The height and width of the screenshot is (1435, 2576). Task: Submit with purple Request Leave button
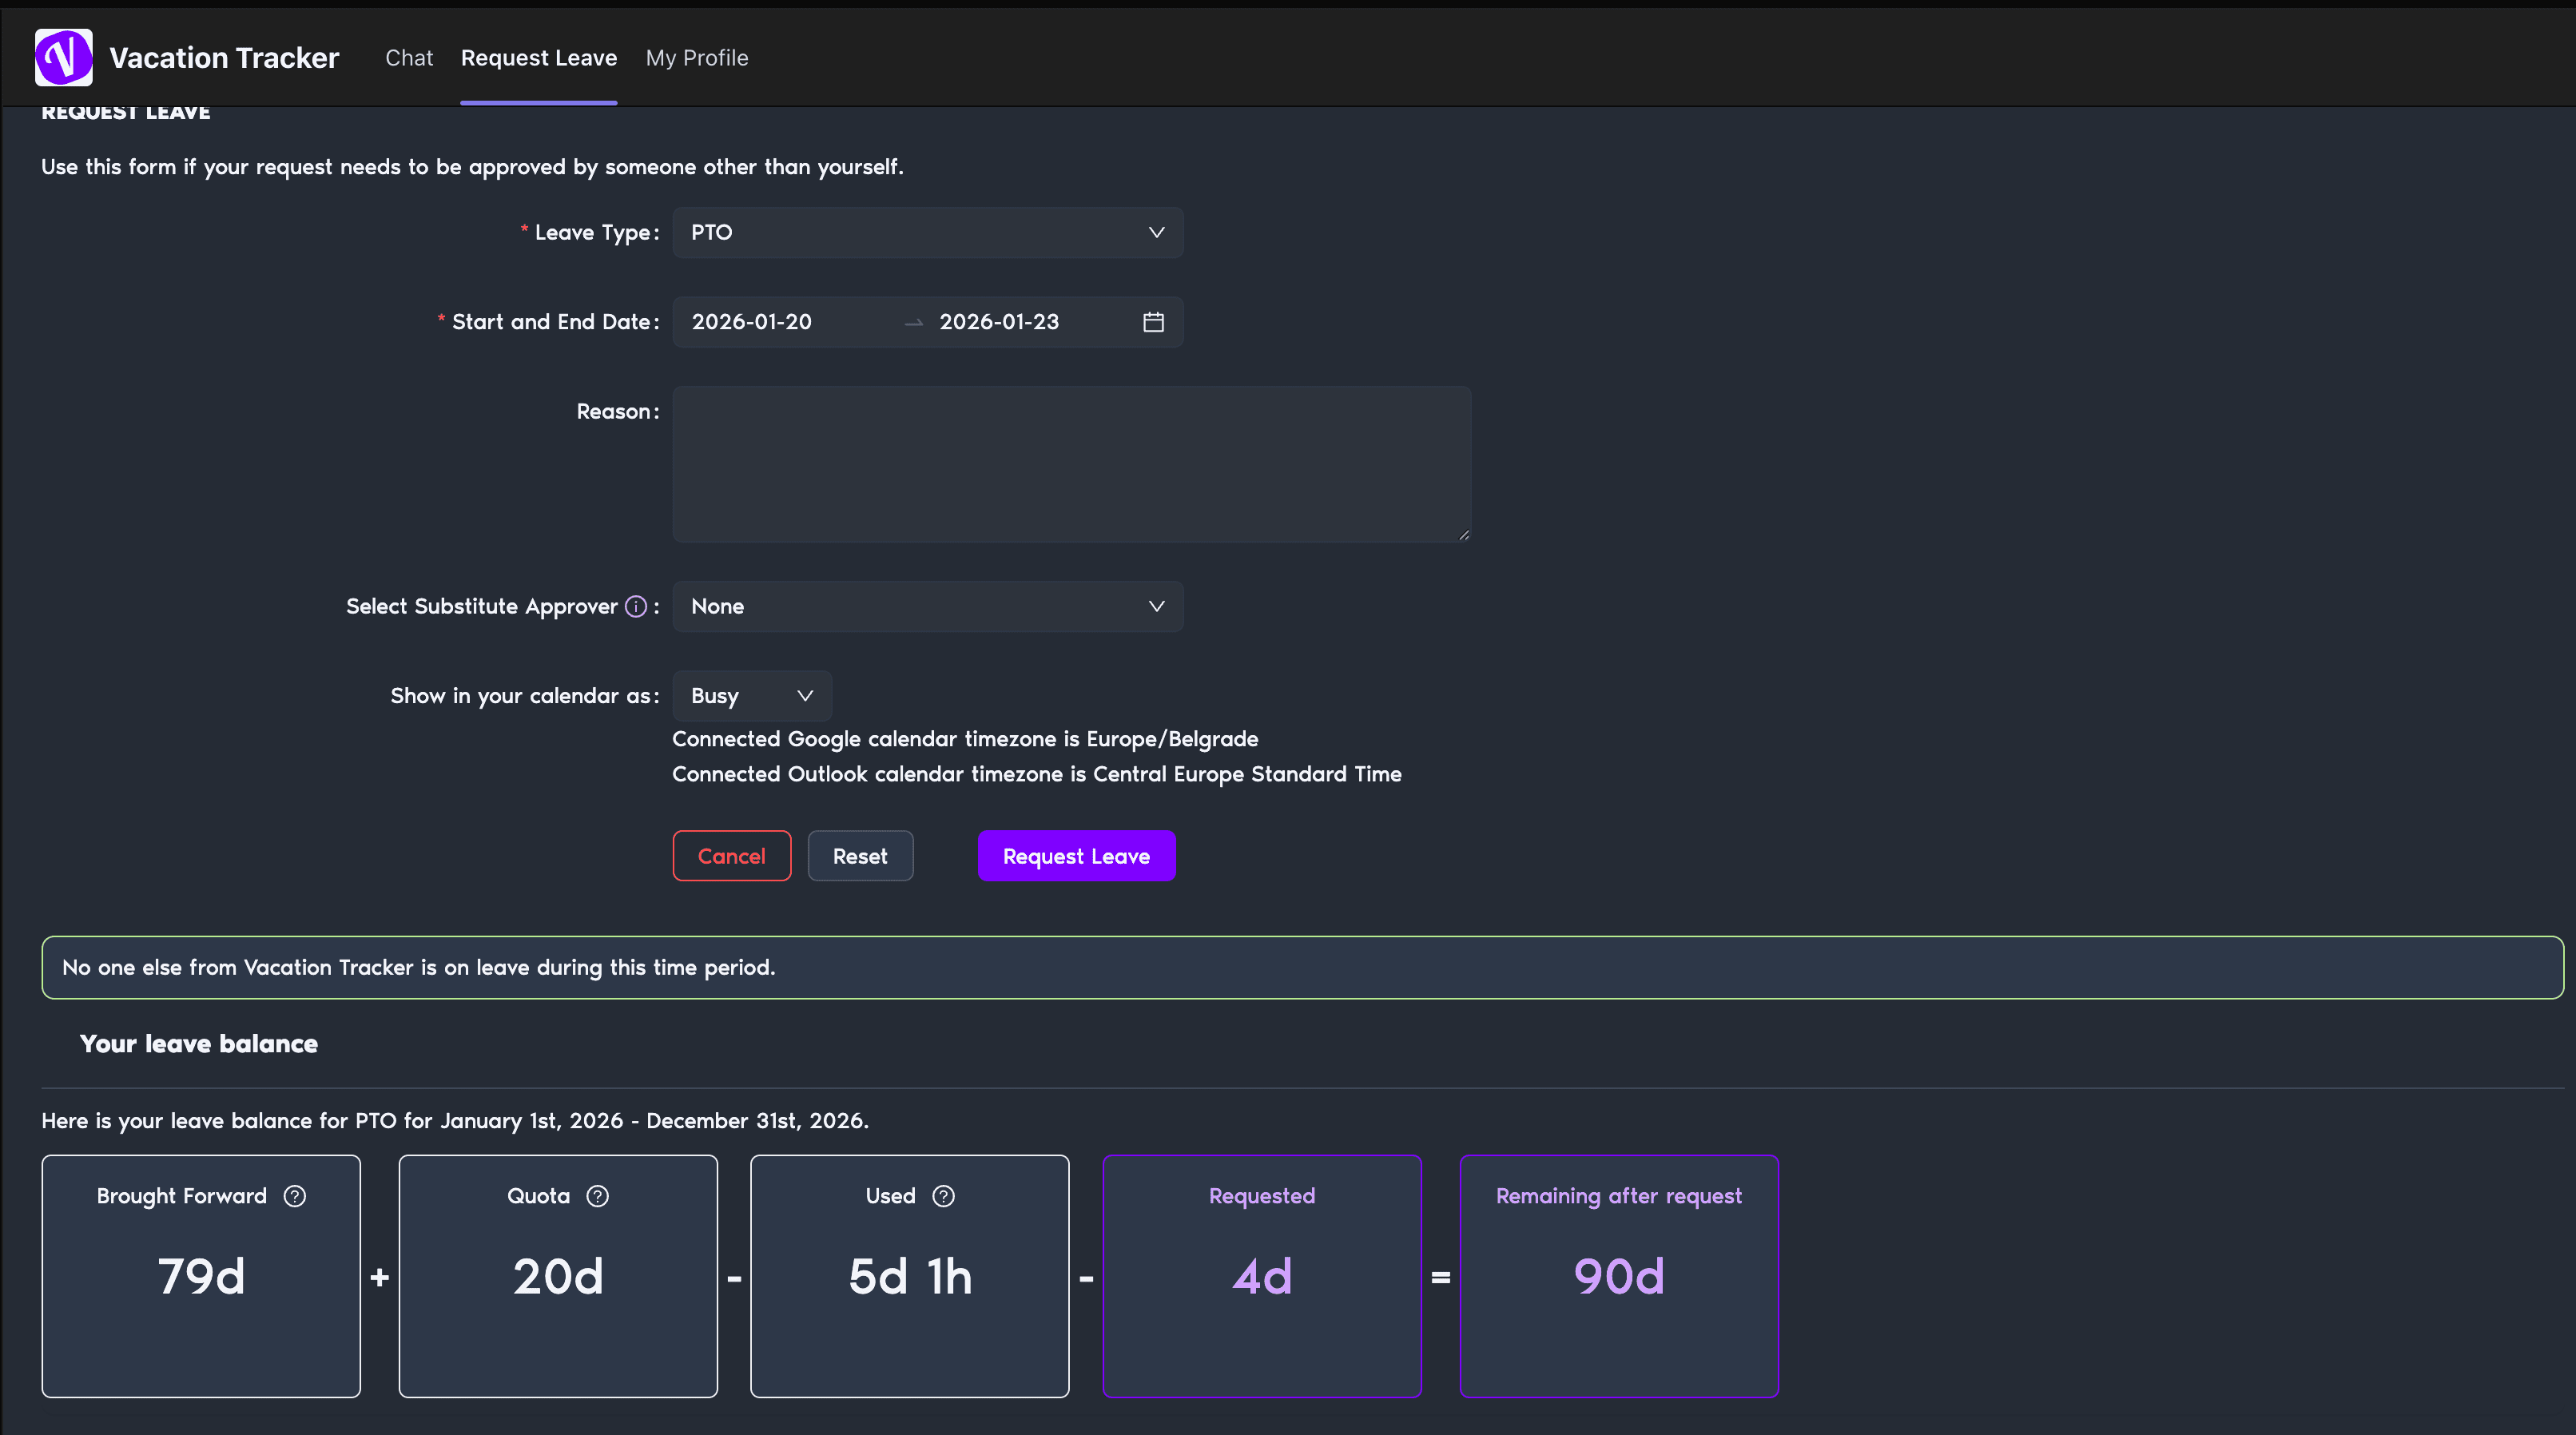point(1076,856)
